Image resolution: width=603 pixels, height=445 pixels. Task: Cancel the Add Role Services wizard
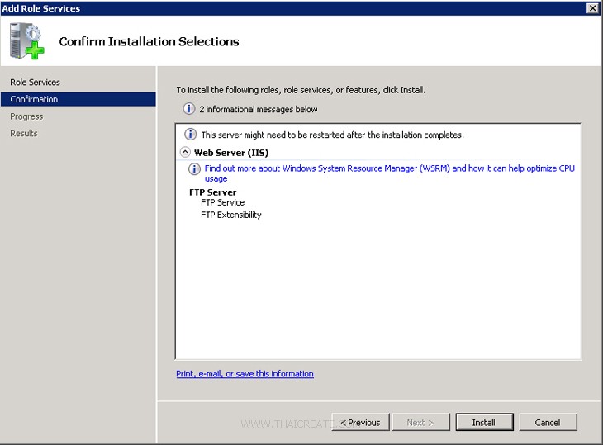pos(548,422)
